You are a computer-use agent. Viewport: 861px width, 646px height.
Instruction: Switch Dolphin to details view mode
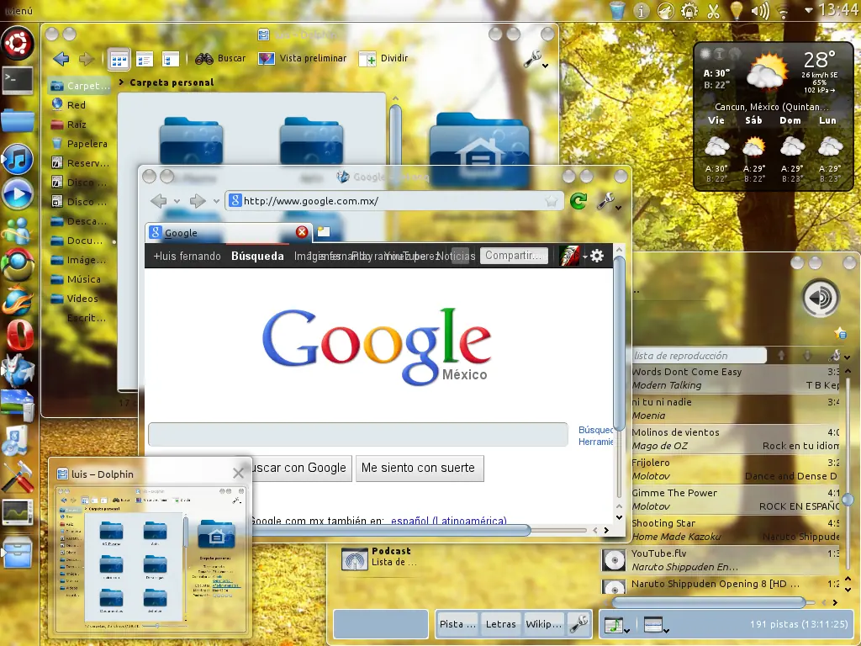click(x=145, y=60)
